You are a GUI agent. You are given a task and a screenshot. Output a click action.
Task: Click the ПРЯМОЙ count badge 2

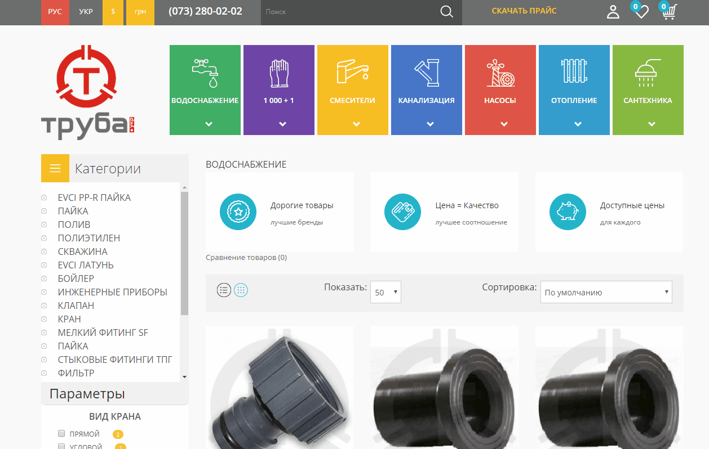[x=118, y=434]
